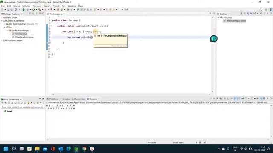This screenshot has height=153, width=273.
Task: Choose 'int i' autocomplete suggestion
Action: (x=110, y=36)
